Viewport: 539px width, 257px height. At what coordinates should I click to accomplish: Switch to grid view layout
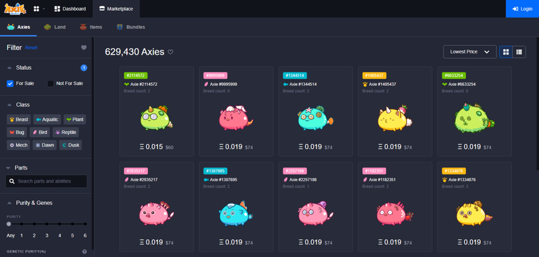coord(505,52)
